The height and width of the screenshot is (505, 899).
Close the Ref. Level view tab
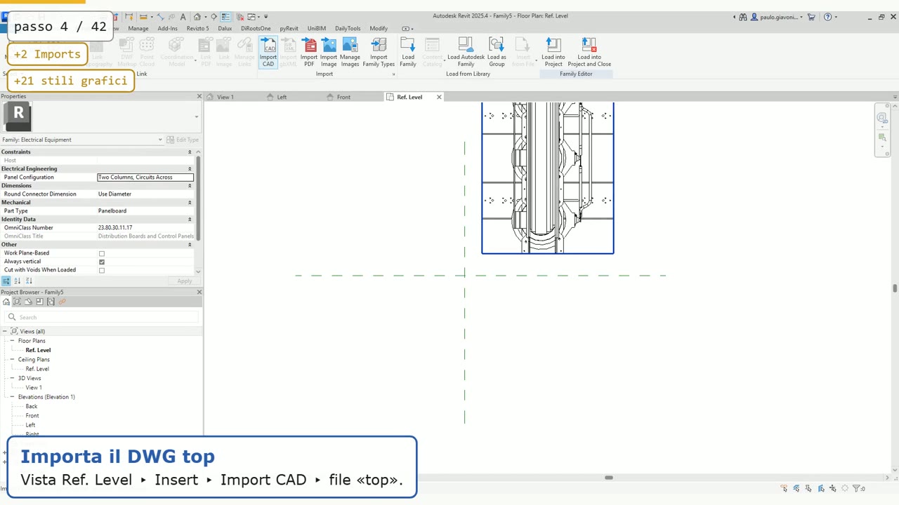439,97
